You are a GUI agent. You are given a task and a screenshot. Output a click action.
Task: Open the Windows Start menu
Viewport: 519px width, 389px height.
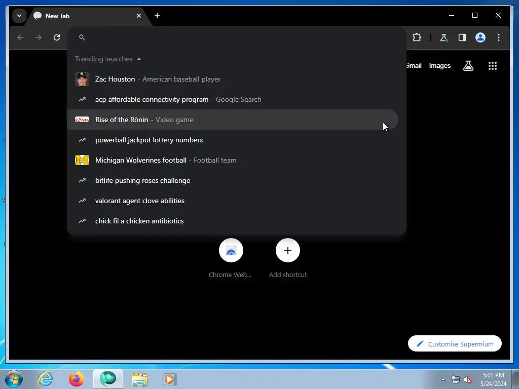(x=14, y=379)
